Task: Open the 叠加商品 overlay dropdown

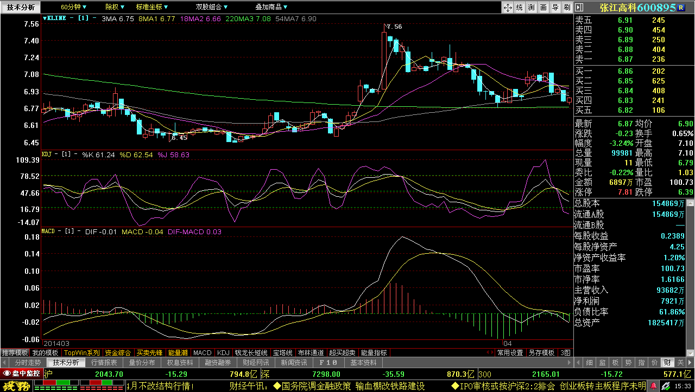Action: (x=272, y=7)
